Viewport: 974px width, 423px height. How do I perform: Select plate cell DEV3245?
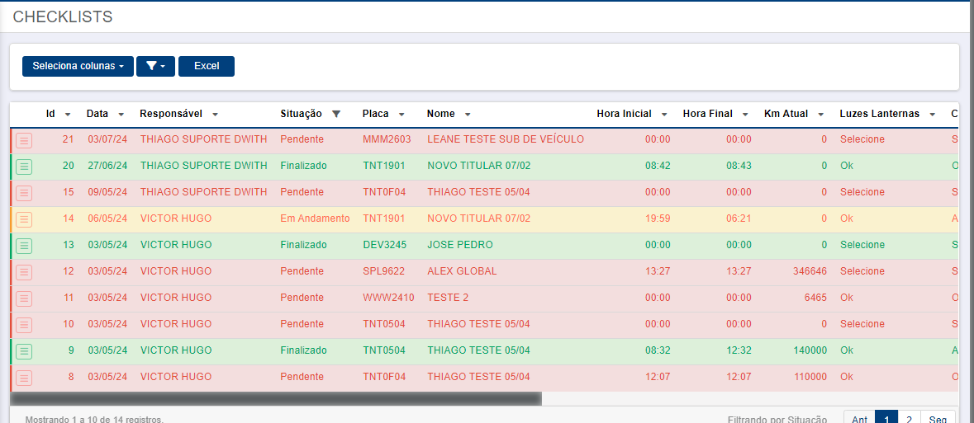(x=384, y=245)
